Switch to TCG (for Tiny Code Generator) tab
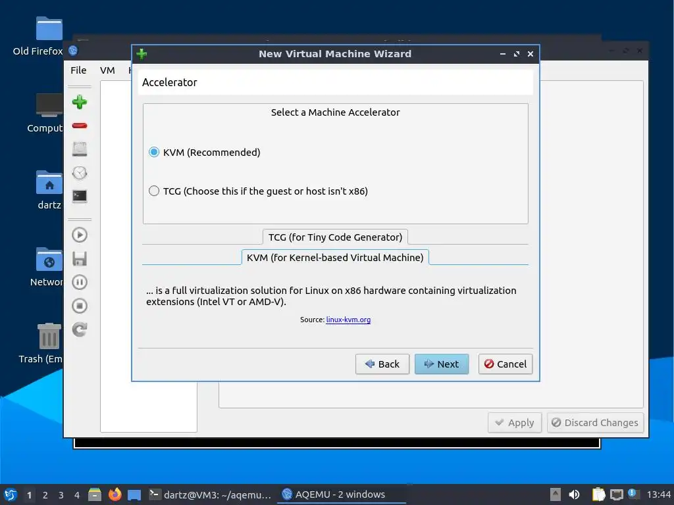Image resolution: width=674 pixels, height=505 pixels. coord(335,237)
